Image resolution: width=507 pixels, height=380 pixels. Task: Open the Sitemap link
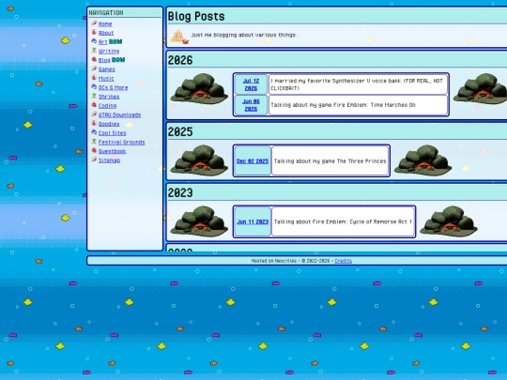tap(109, 160)
